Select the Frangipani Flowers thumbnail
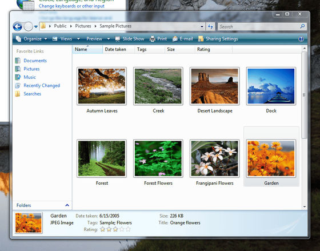The width and height of the screenshot is (320, 251). [214, 158]
